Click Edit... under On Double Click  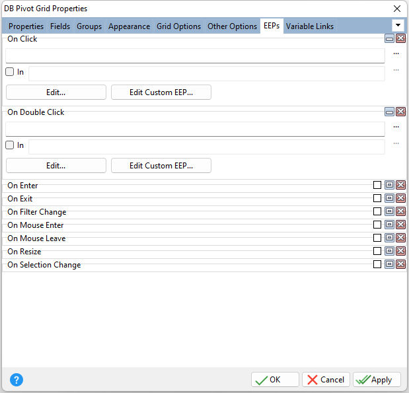click(x=56, y=165)
